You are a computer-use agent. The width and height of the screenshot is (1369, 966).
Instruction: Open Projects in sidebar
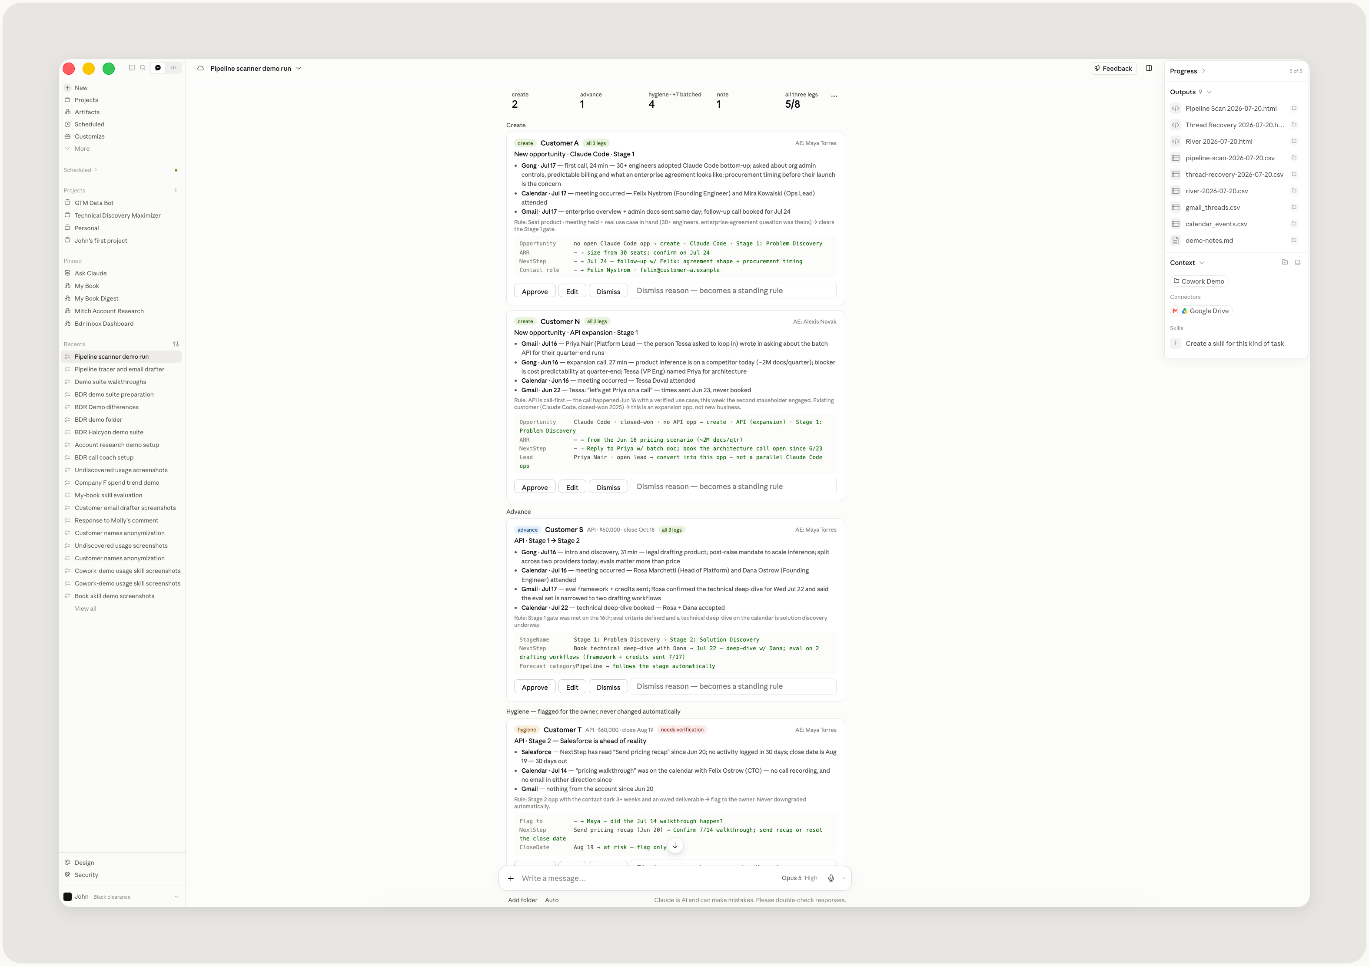click(86, 100)
